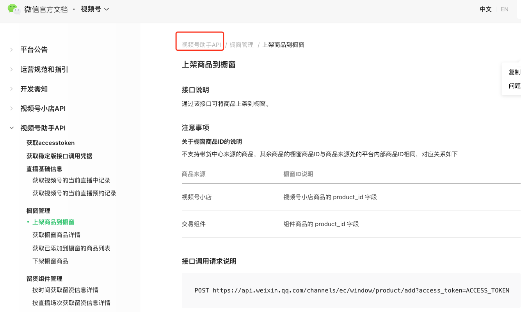Open 获取橱窗商品详情 page
521x312 pixels.
56,235
